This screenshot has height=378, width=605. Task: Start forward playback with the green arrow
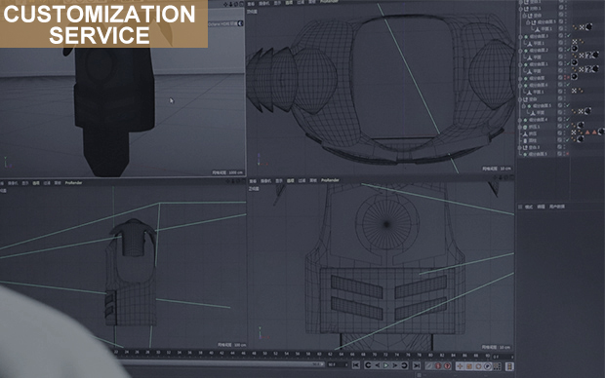pos(385,365)
